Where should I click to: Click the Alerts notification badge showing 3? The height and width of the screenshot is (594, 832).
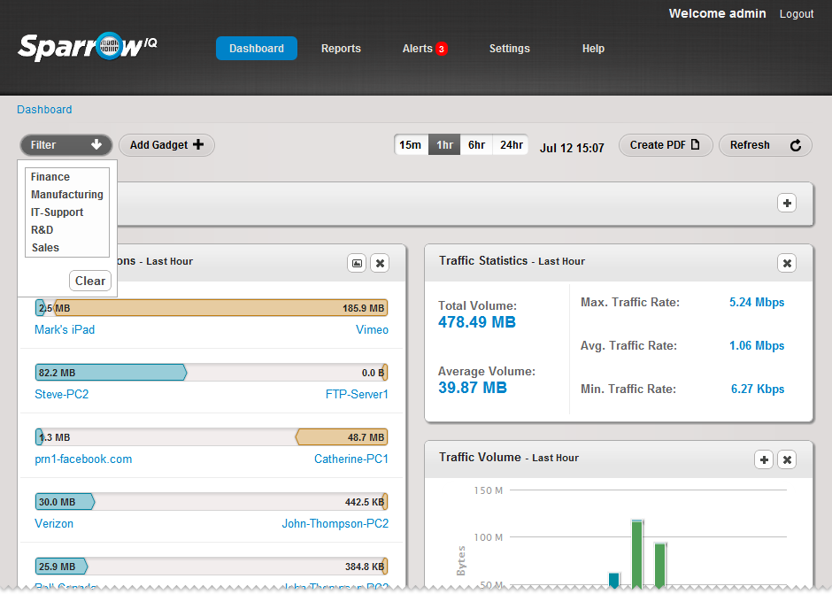[441, 50]
